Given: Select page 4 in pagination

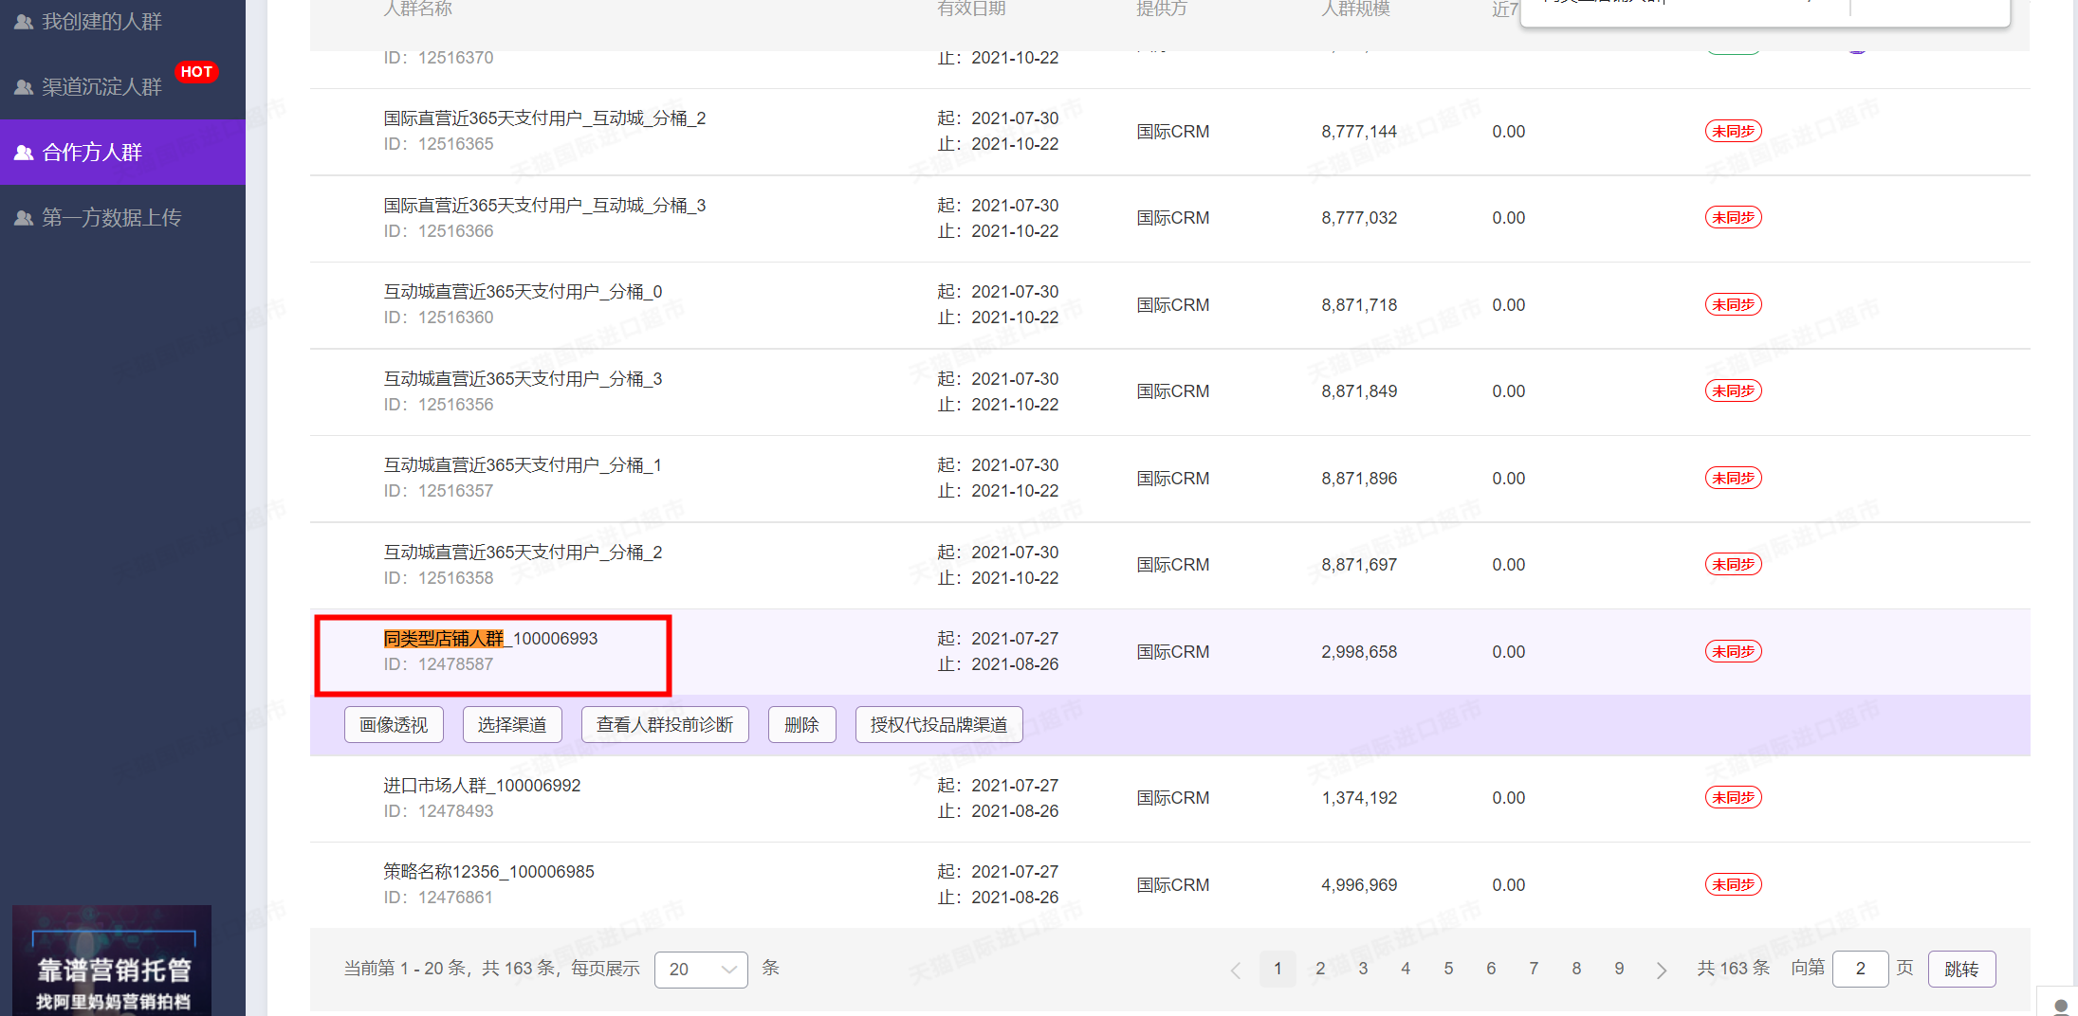Looking at the screenshot, I should (1406, 969).
